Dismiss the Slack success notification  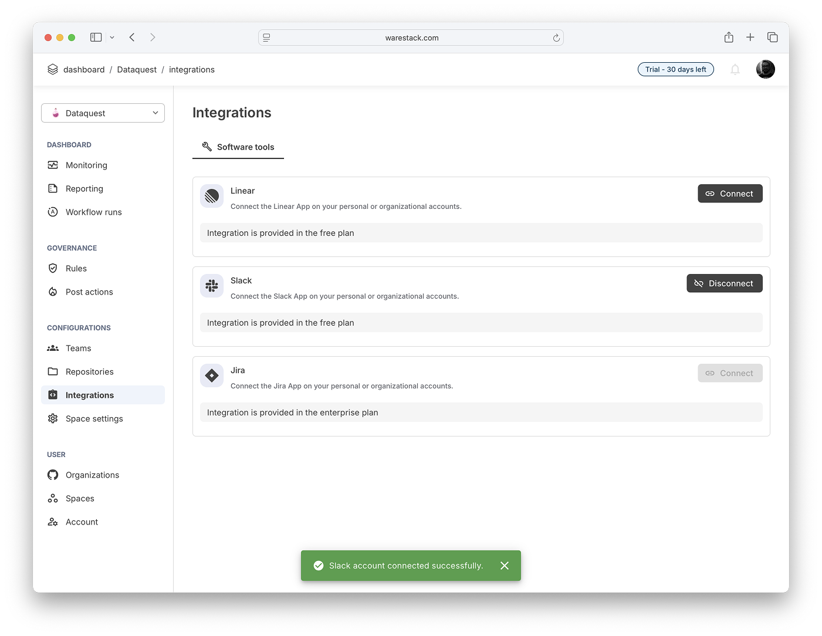505,566
